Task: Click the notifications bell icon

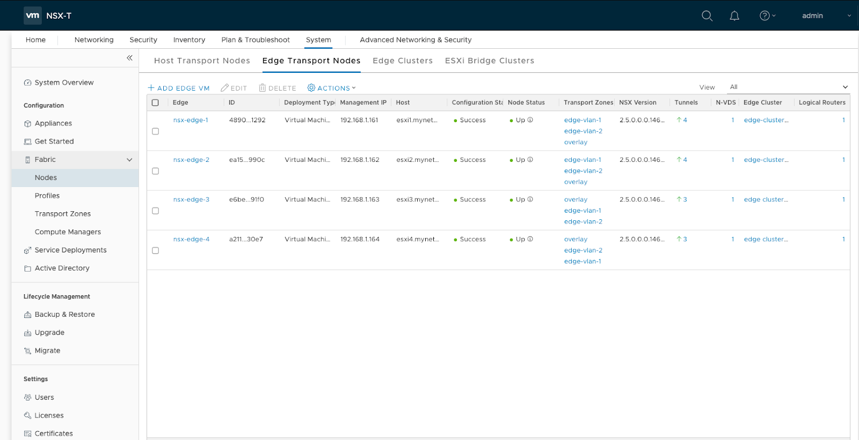Action: pos(734,16)
